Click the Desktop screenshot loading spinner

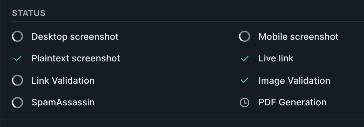click(17, 37)
